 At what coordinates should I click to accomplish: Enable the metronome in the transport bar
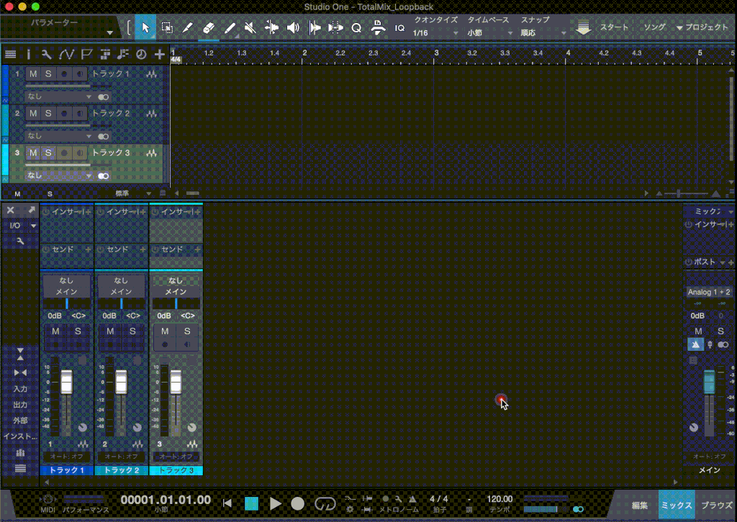(x=411, y=498)
